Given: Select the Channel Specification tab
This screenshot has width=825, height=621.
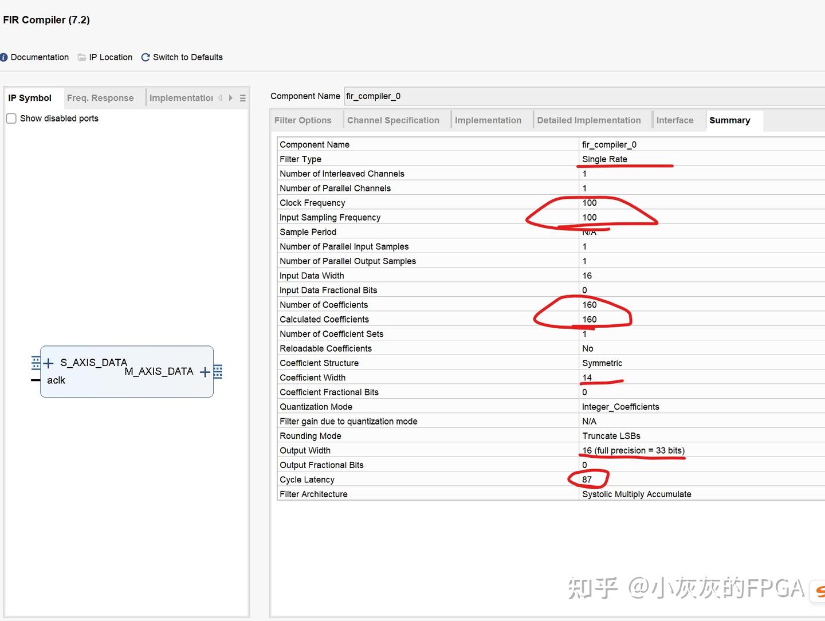Looking at the screenshot, I should click(393, 120).
